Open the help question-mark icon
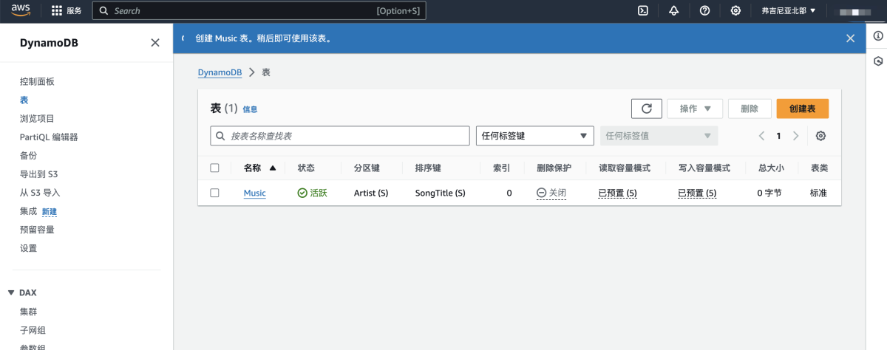 [x=704, y=11]
